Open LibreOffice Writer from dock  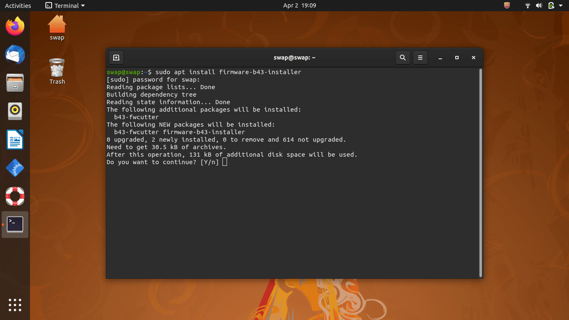(15, 140)
